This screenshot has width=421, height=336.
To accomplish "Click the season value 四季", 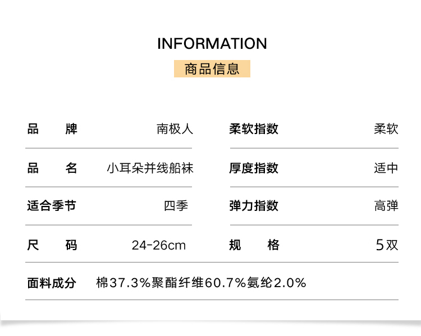I will pos(176,206).
